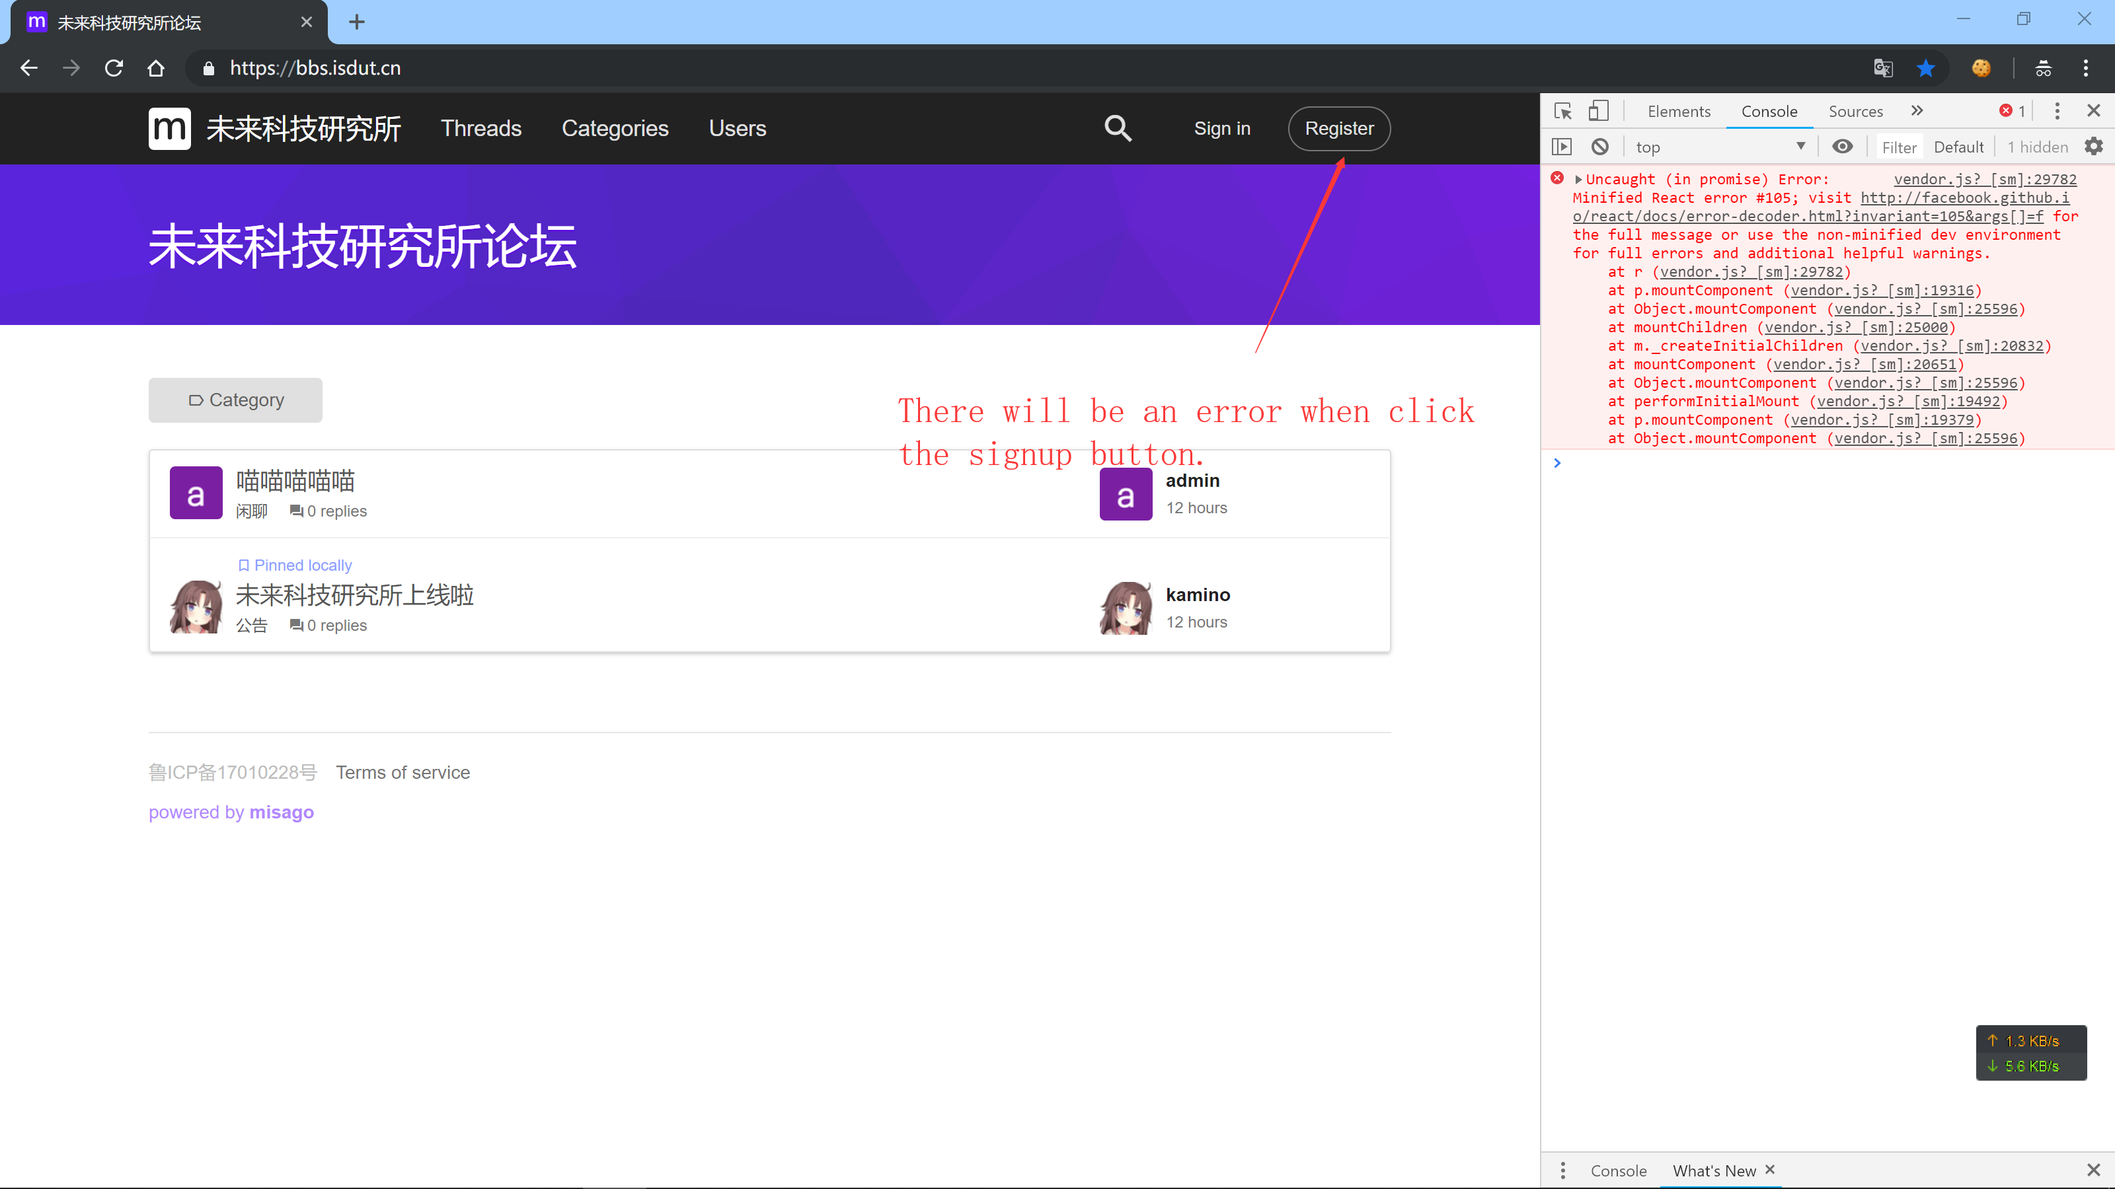The image size is (2115, 1189).
Task: Click the Register button
Action: 1338,128
